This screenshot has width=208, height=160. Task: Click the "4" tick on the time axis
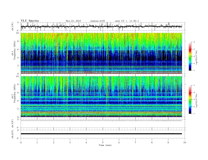tap(86, 142)
